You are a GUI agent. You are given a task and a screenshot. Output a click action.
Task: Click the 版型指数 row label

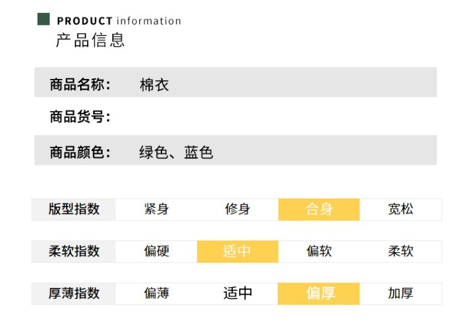coord(74,210)
